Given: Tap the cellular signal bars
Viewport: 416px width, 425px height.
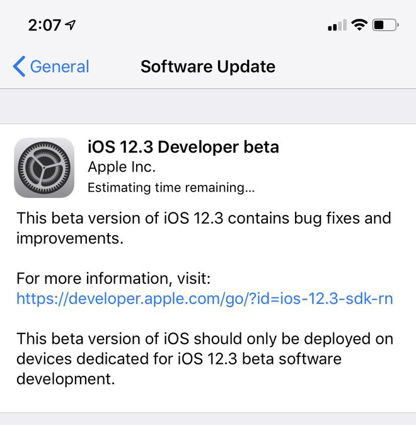Looking at the screenshot, I should click(x=337, y=25).
